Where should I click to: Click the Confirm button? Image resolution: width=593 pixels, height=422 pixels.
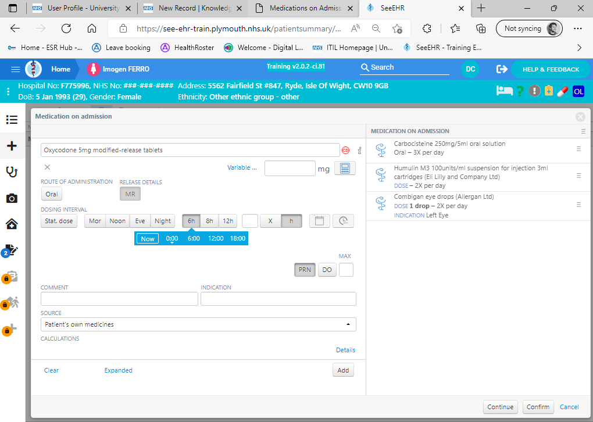538,407
